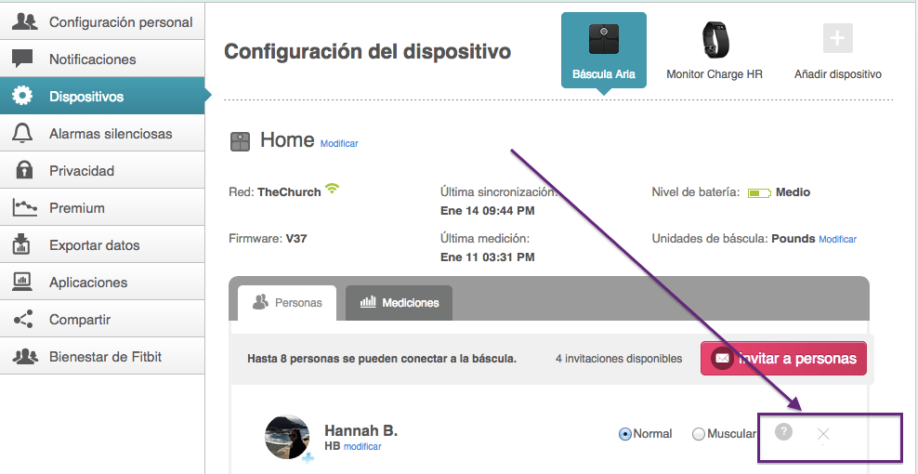Select the Monitor Charge HR device

click(x=714, y=41)
